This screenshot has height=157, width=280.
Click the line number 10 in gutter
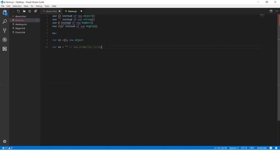point(46,47)
